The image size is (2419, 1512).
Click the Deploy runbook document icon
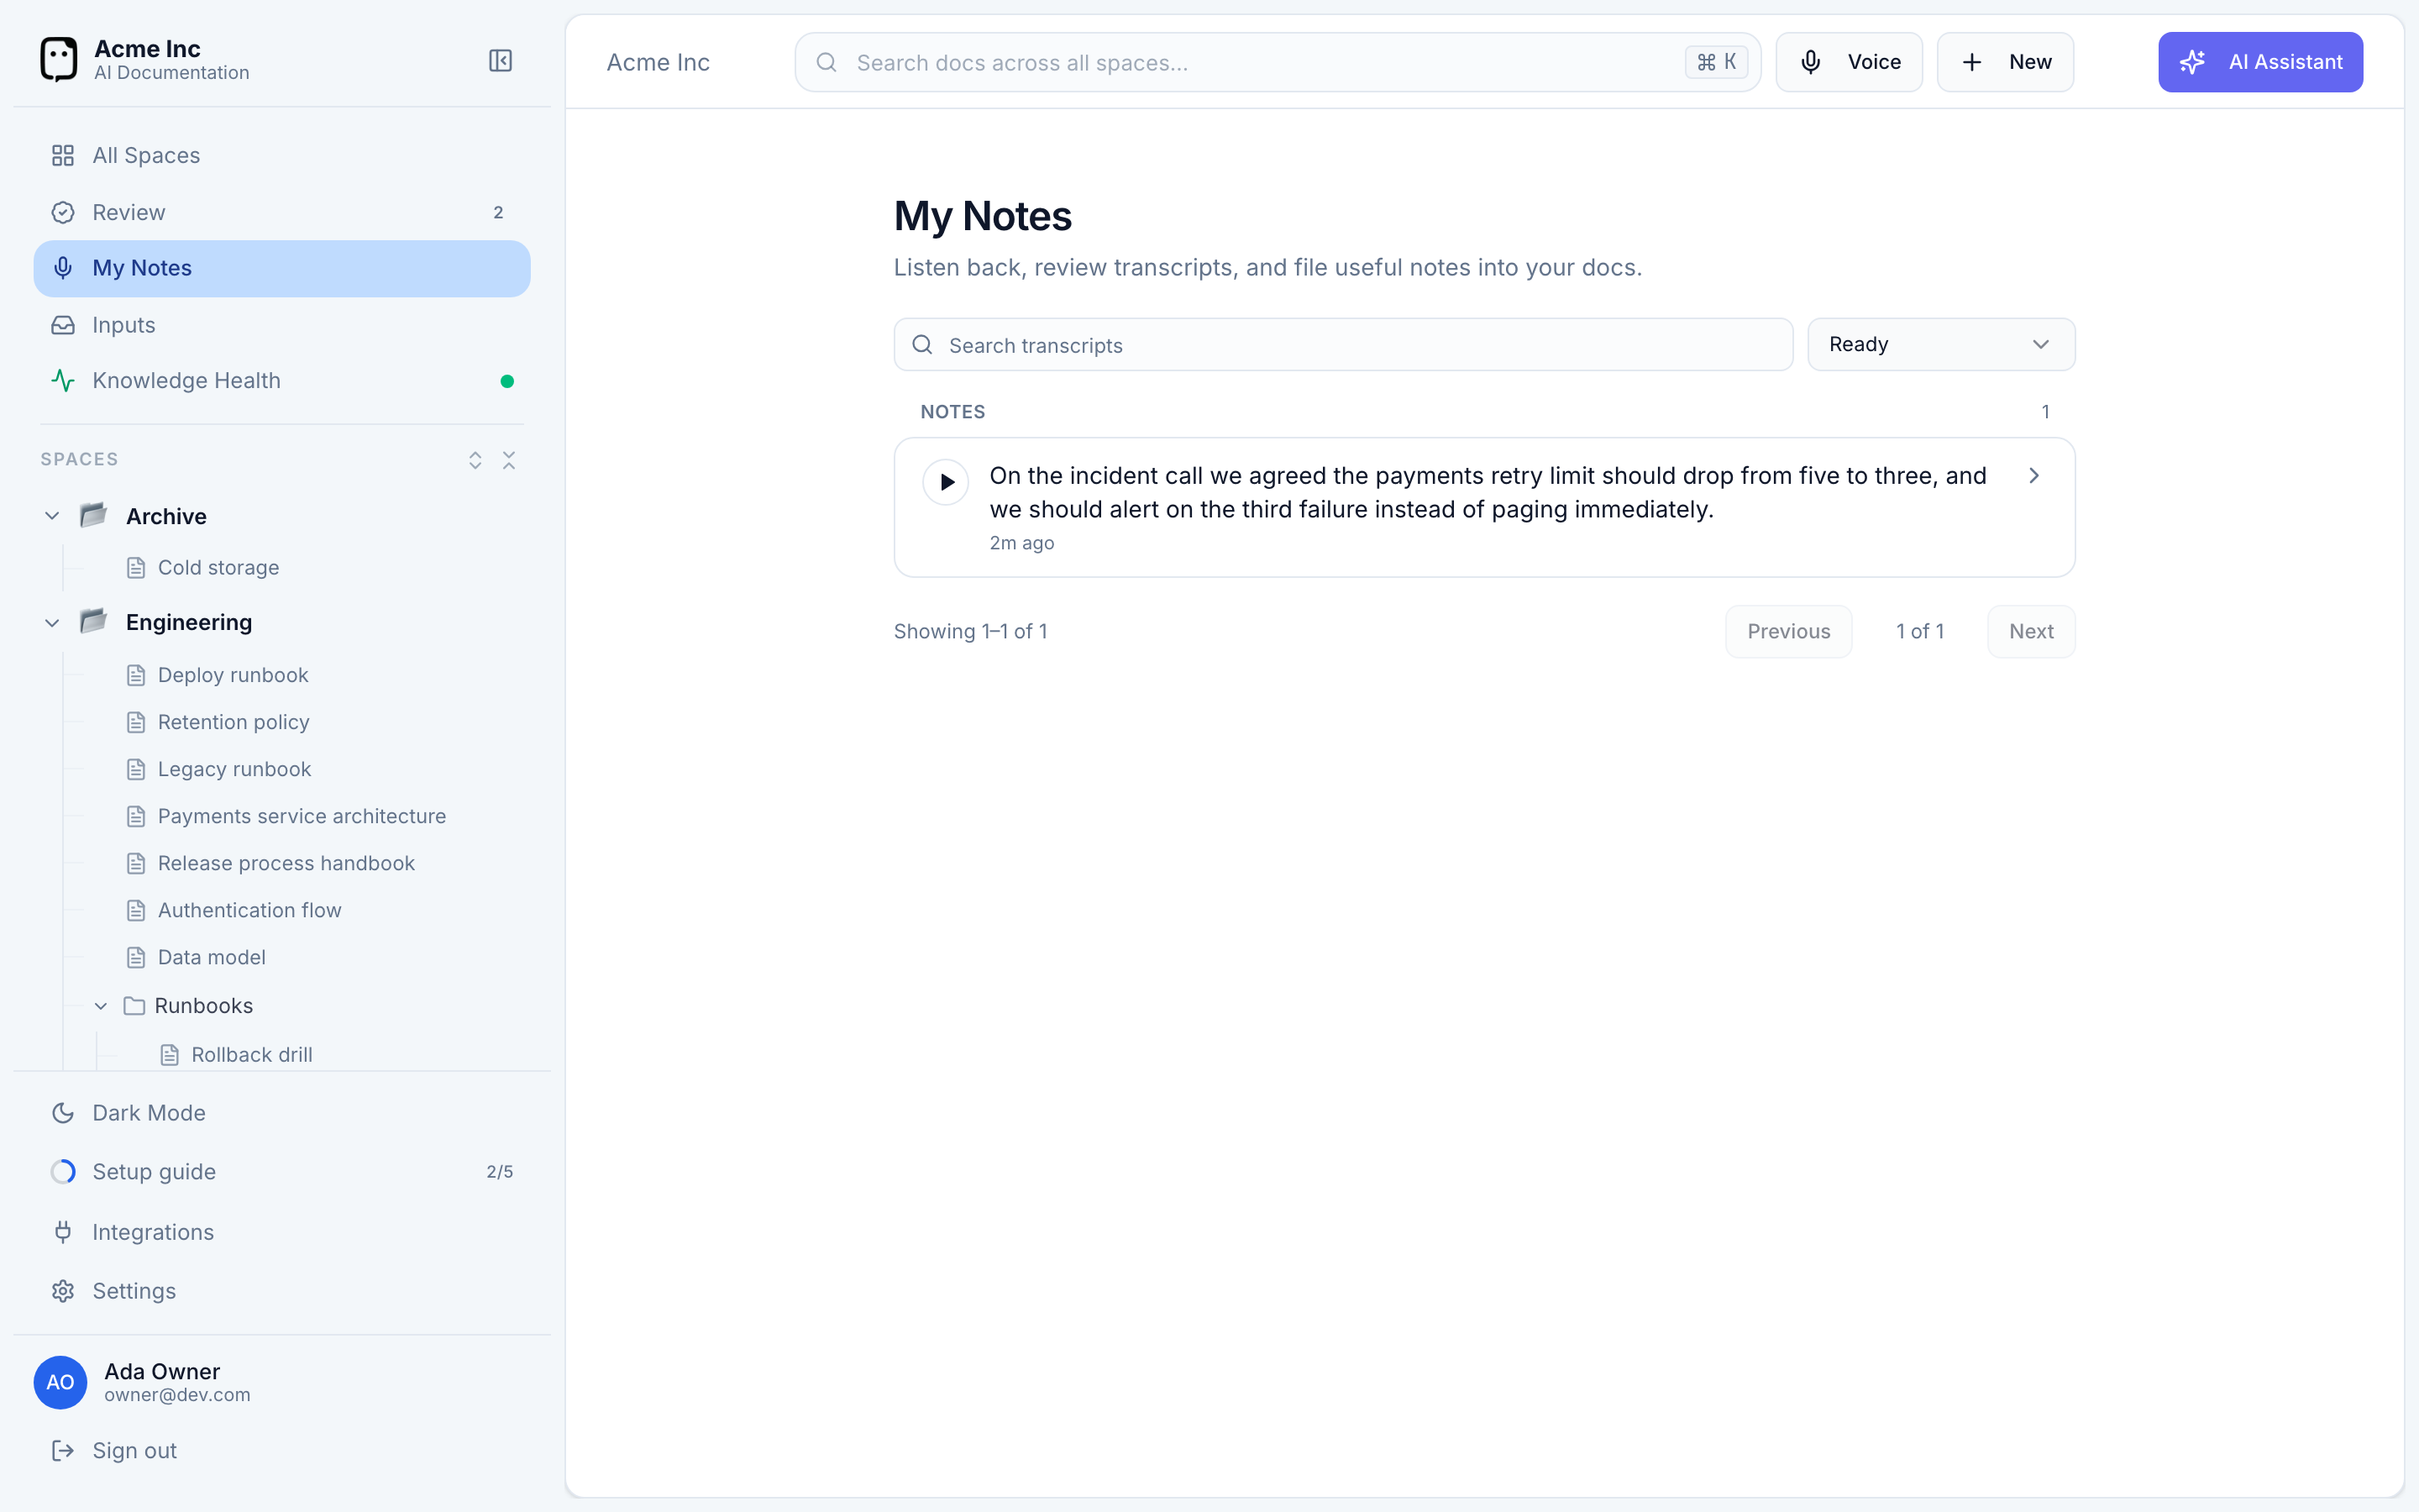(x=136, y=675)
